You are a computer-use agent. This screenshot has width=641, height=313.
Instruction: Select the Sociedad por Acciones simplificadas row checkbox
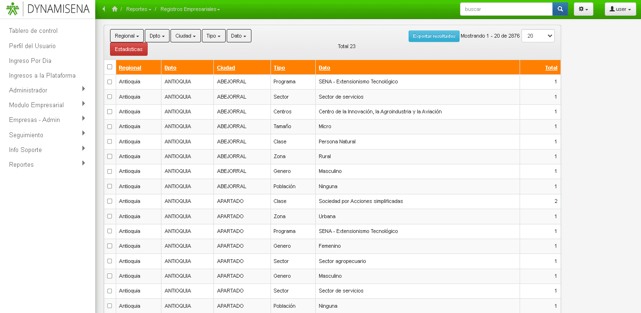110,202
